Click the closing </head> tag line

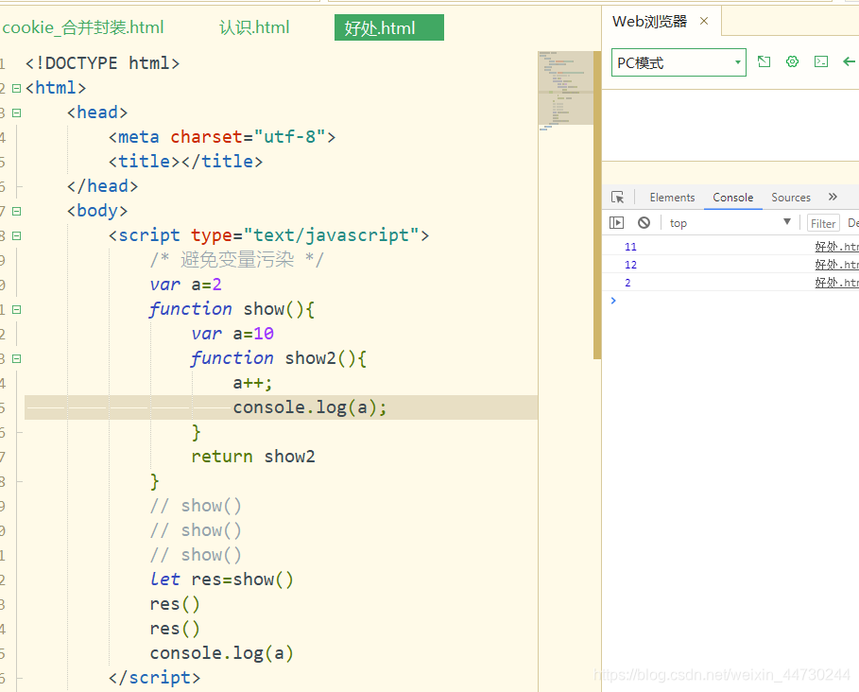point(102,186)
